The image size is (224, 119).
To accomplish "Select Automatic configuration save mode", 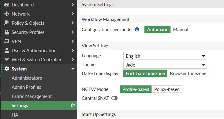I will 157,29.
